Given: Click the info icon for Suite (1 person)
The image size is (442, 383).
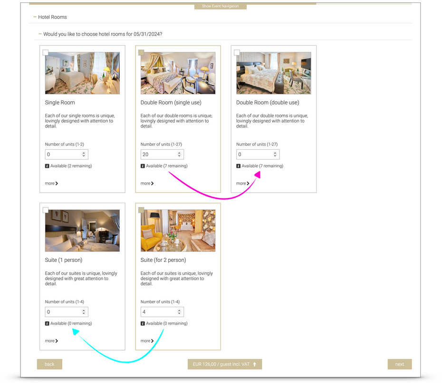Looking at the screenshot, I should [x=47, y=323].
